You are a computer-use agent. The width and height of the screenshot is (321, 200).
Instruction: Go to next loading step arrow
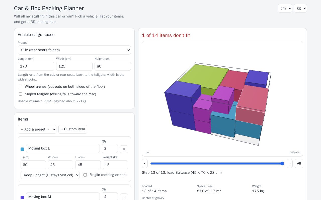(290, 163)
